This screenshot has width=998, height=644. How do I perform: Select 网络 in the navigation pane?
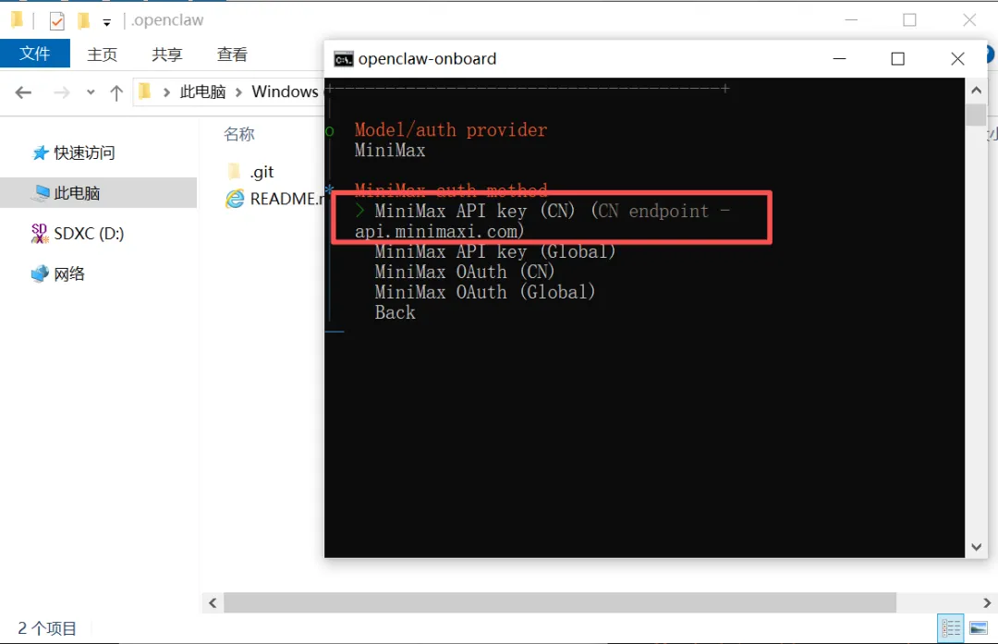click(x=68, y=274)
